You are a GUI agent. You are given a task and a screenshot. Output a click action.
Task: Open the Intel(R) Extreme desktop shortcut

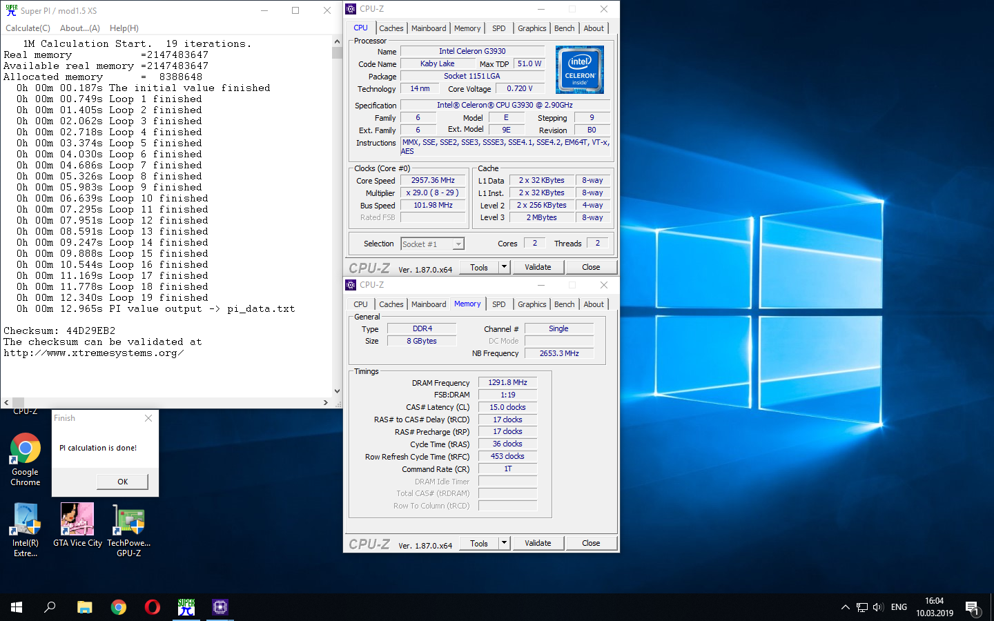pyautogui.click(x=26, y=530)
